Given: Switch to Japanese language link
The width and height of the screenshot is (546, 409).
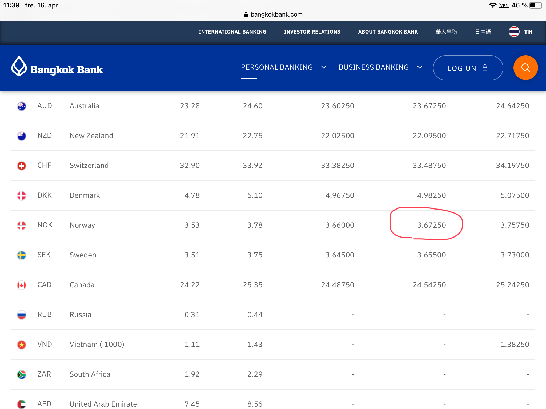Looking at the screenshot, I should tap(483, 32).
